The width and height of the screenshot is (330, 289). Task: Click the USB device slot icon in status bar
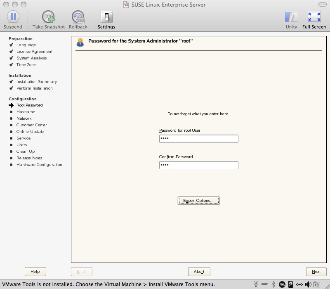point(265,284)
